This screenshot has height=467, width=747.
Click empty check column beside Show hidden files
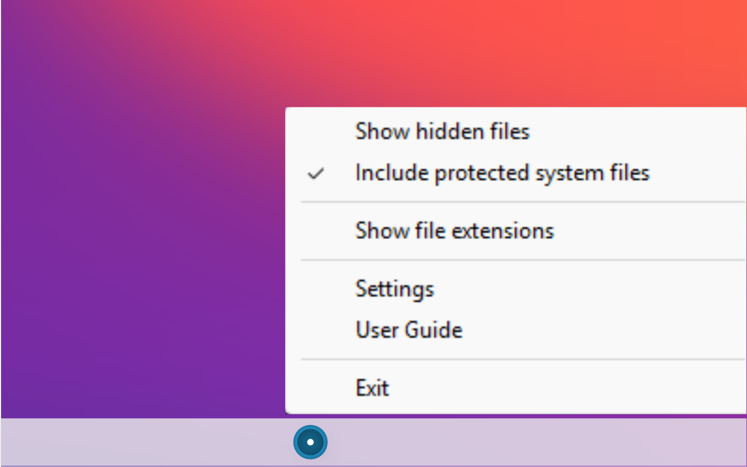(316, 132)
